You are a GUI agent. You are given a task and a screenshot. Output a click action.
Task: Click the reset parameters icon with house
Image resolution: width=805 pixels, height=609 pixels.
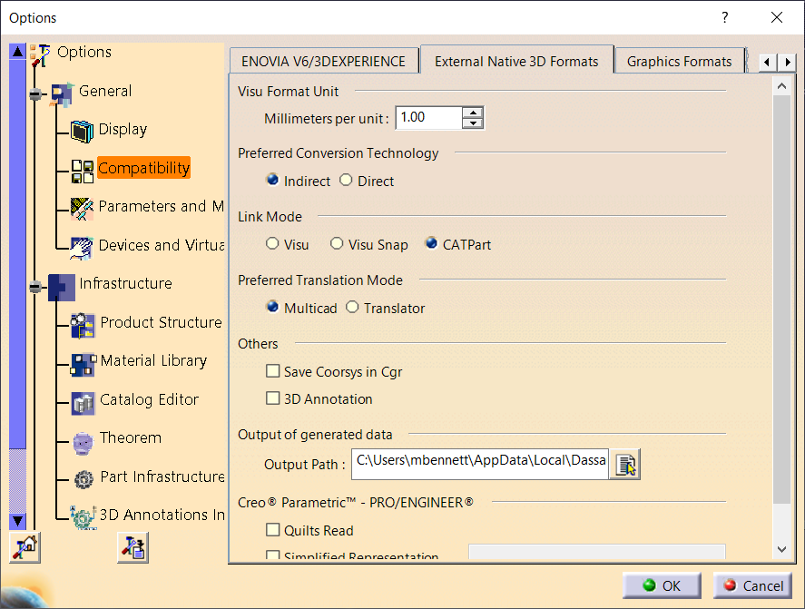[25, 547]
